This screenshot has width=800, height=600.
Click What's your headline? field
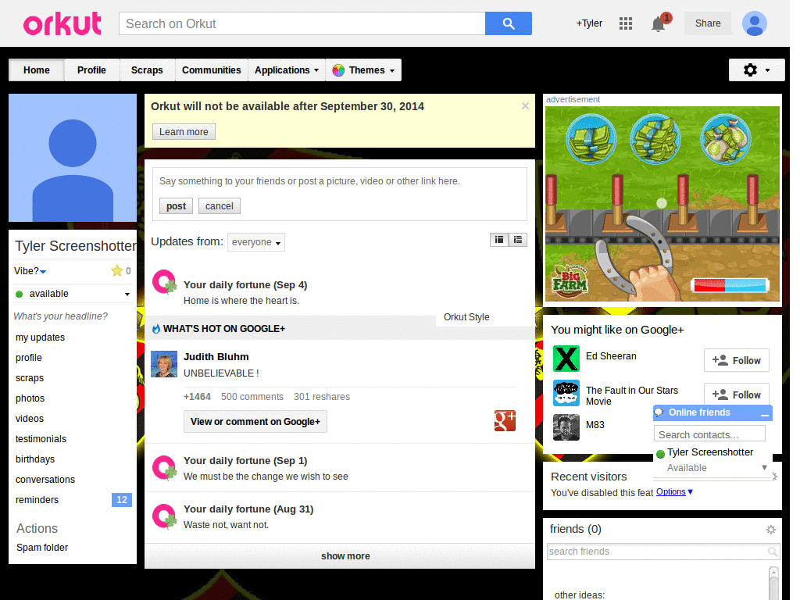click(61, 316)
